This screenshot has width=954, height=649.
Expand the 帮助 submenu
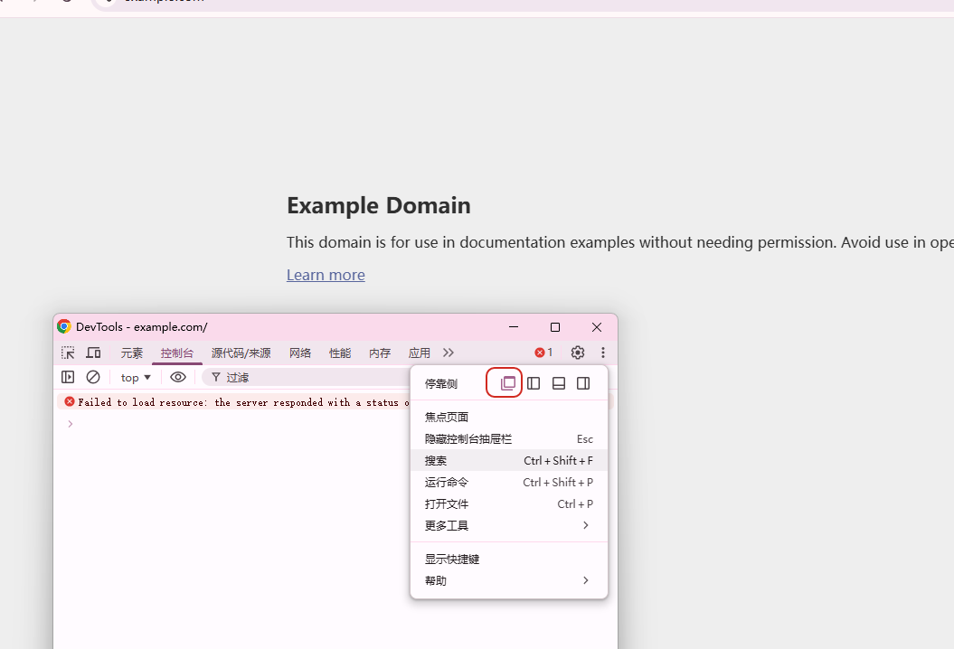click(508, 581)
